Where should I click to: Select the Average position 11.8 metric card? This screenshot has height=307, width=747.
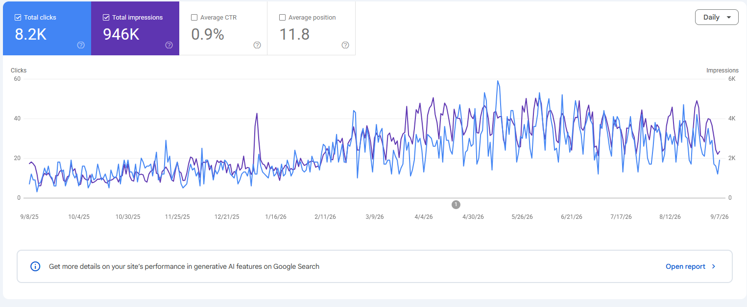(312, 28)
